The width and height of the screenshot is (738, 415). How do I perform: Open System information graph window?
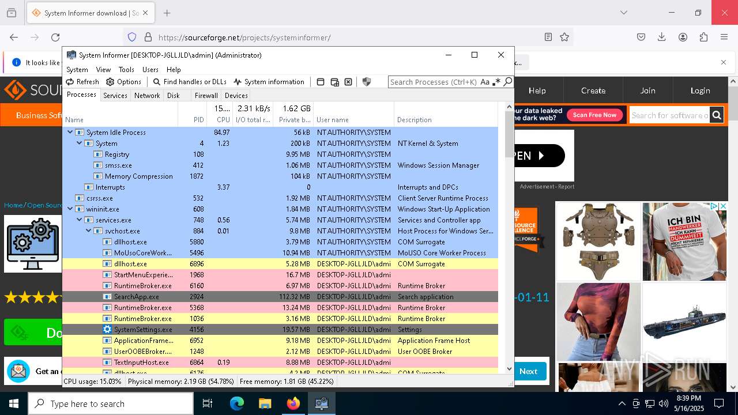(269, 82)
